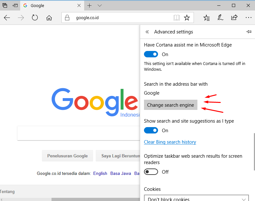Screen dimensions: 255x201
Task: Open the Home page icon
Action: pos(49,18)
